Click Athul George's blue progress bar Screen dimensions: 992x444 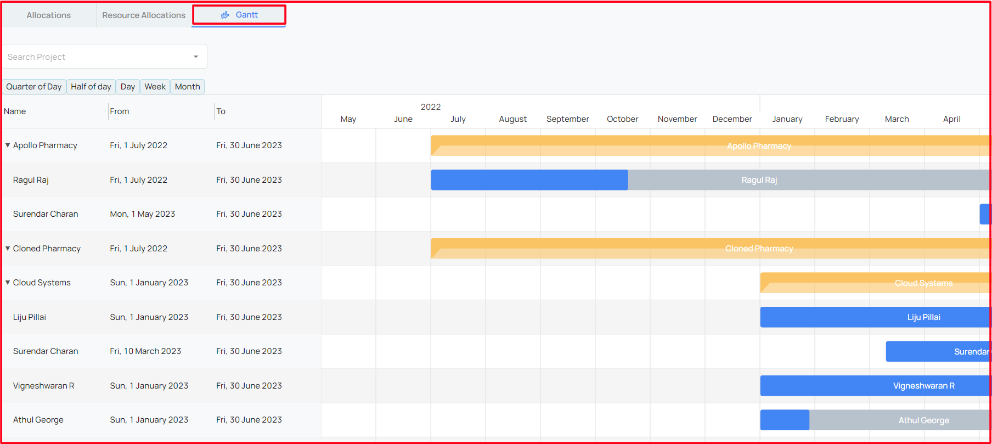785,420
